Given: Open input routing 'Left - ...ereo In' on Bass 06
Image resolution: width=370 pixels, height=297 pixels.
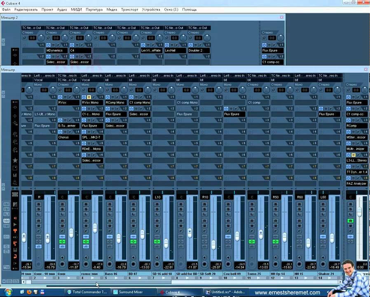Looking at the screenshot, I should (116, 75).
